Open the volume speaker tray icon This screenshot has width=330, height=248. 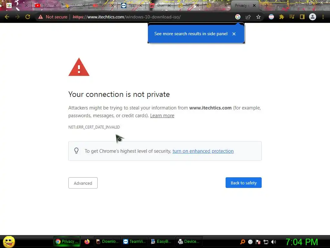(274, 242)
